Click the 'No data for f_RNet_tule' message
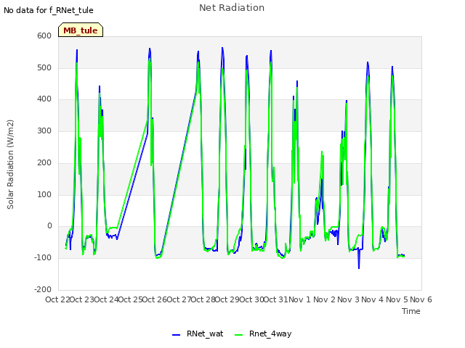 [x=49, y=10]
